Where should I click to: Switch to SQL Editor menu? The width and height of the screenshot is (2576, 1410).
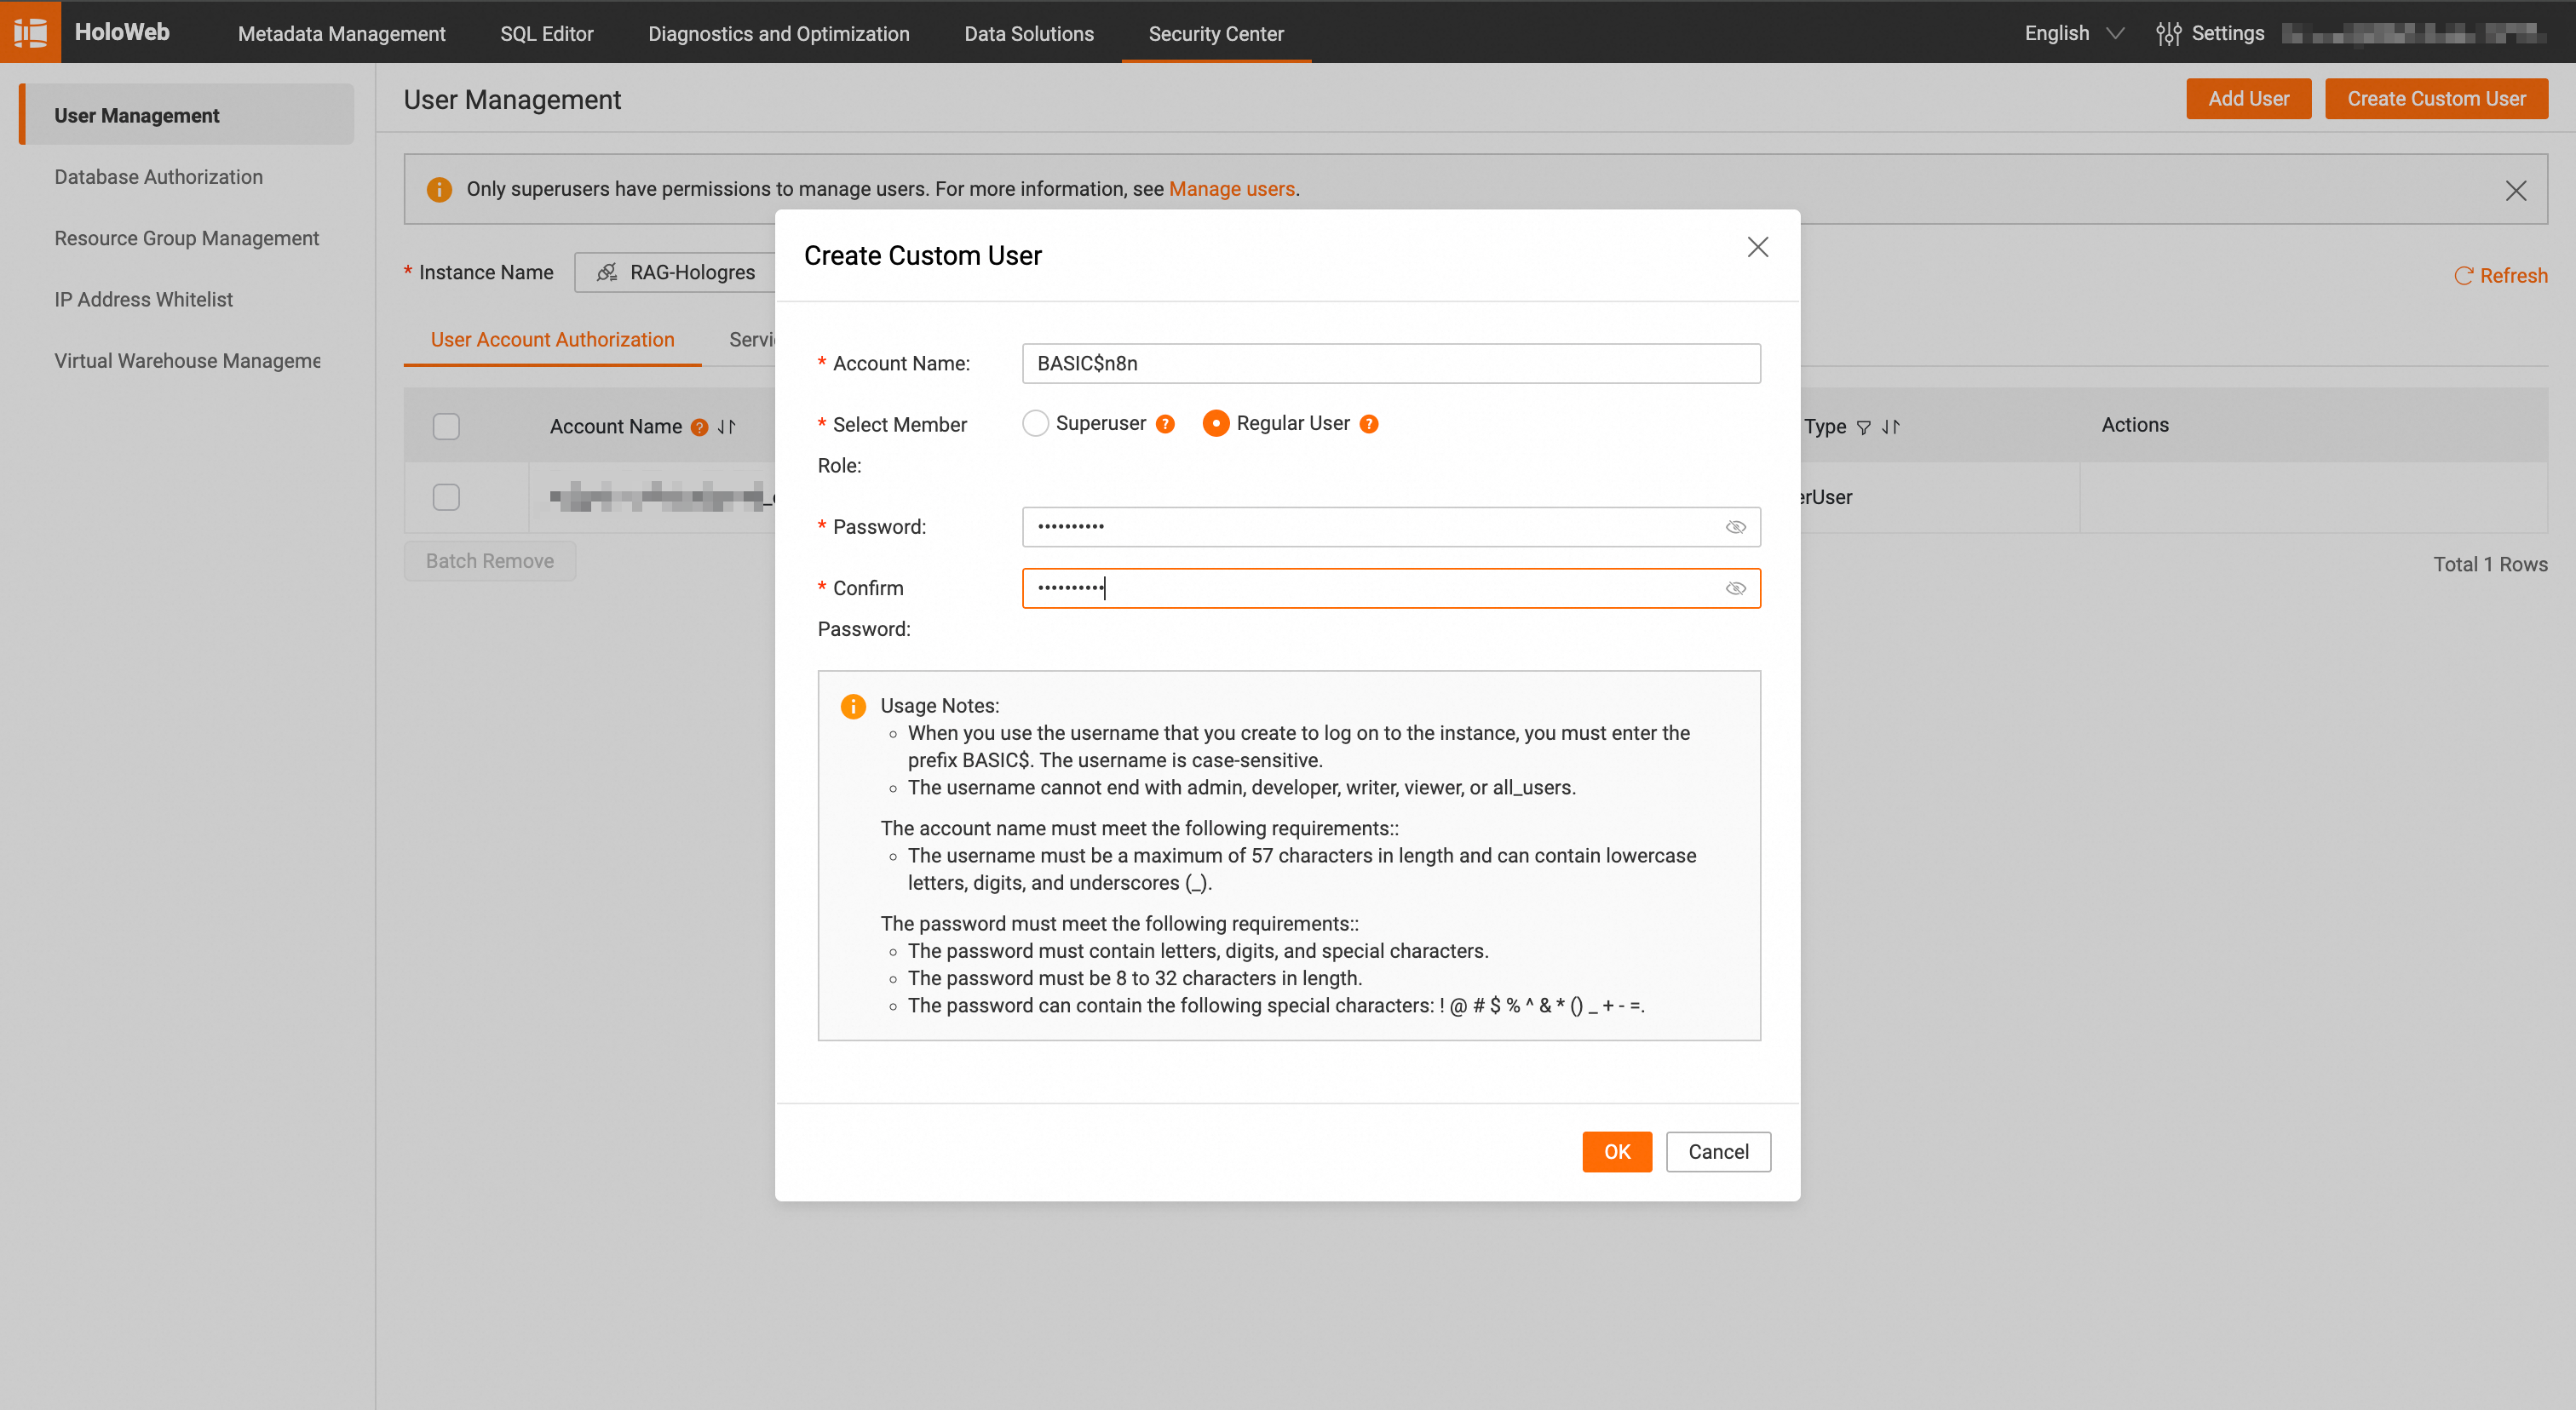(x=546, y=33)
